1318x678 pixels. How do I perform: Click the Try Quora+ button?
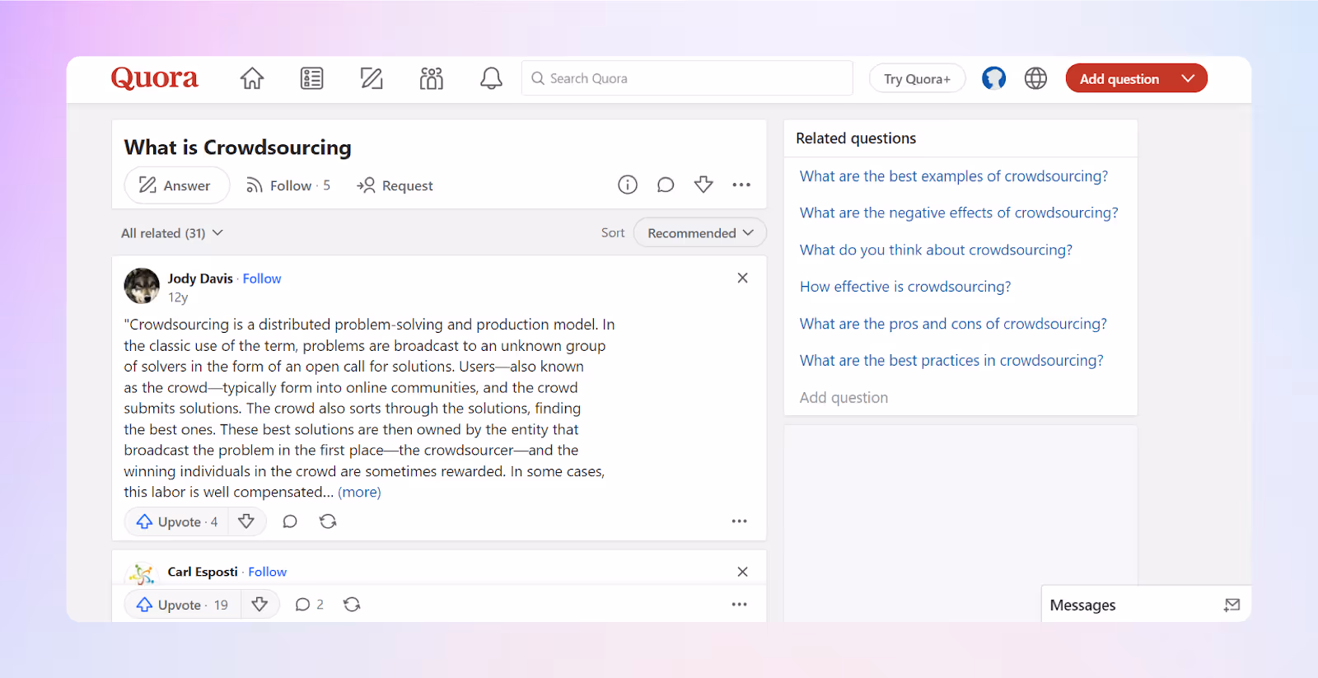point(917,78)
